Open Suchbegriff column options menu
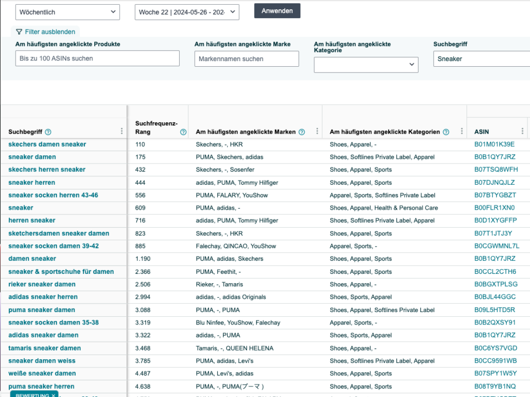530x397 pixels. coord(122,131)
